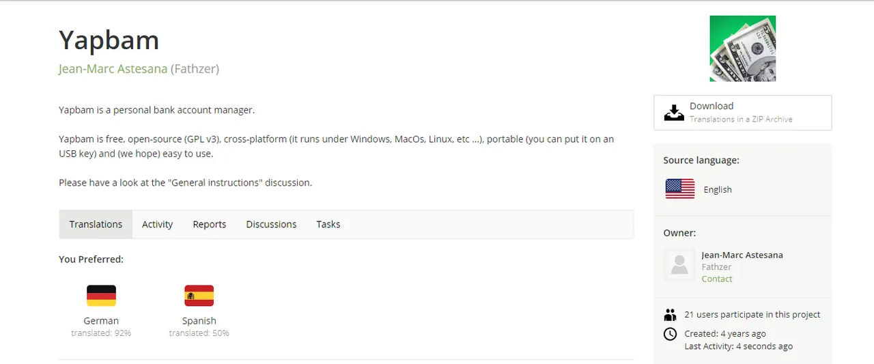Switch to the Translations tab
This screenshot has height=364, width=874.
(96, 224)
